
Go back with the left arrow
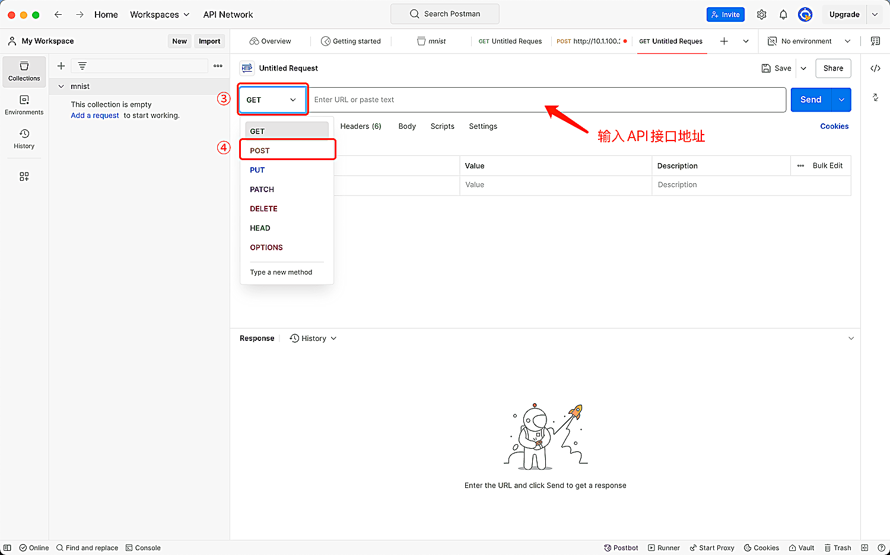tap(58, 14)
